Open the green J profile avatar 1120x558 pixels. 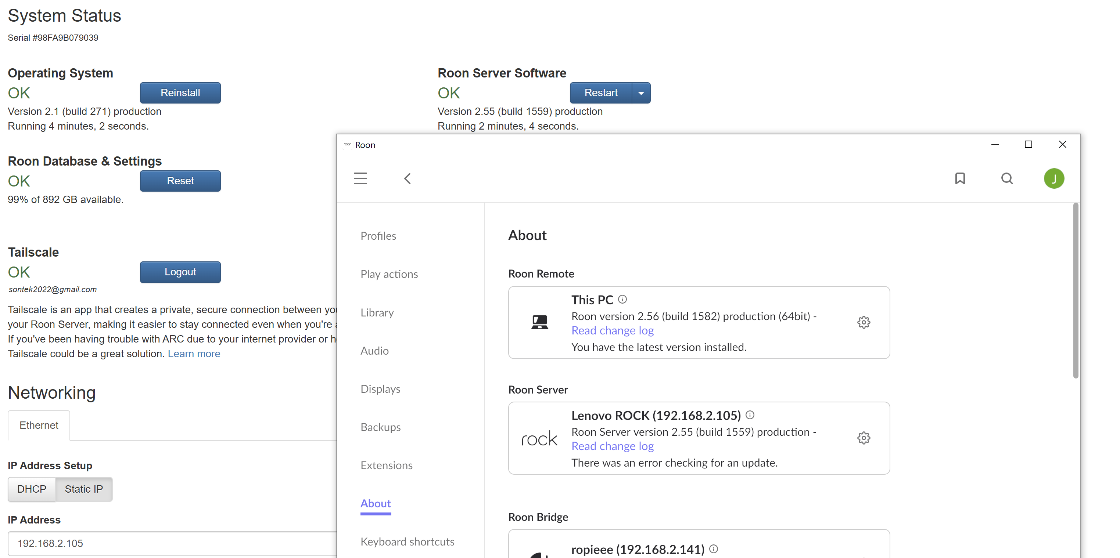(x=1053, y=178)
